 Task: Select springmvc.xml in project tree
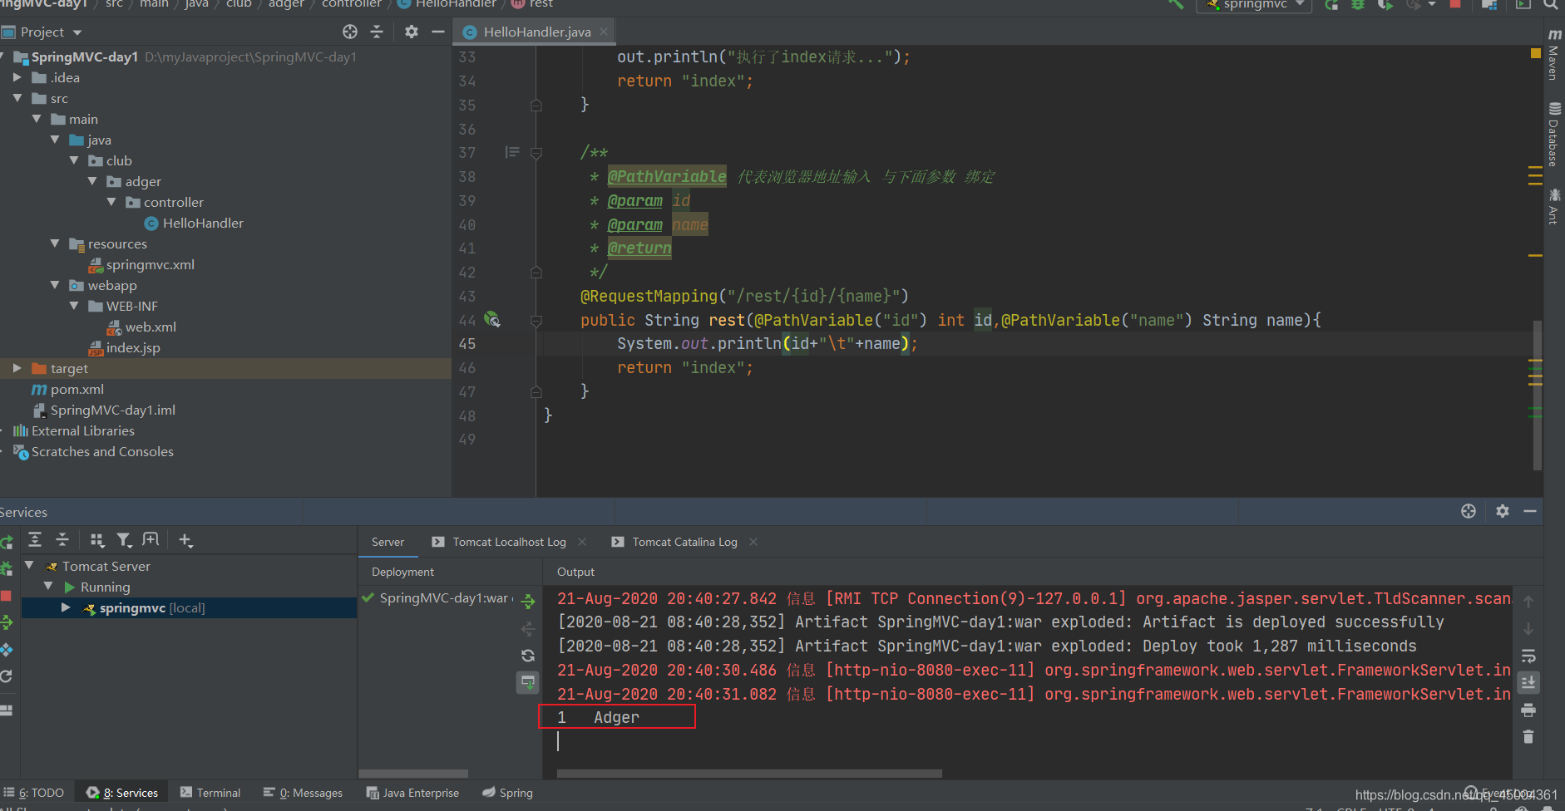[x=141, y=264]
